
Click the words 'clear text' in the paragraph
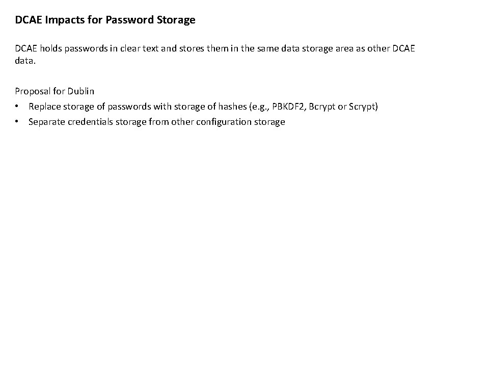click(141, 48)
